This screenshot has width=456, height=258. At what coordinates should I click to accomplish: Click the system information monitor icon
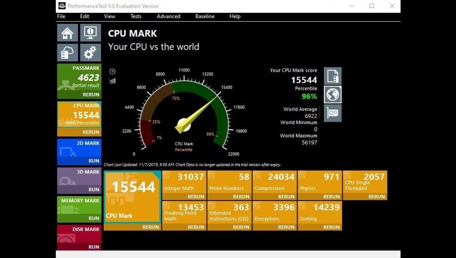click(90, 33)
